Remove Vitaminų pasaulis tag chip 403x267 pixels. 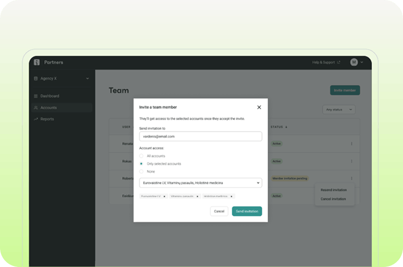pos(198,196)
